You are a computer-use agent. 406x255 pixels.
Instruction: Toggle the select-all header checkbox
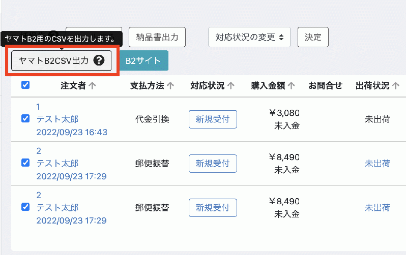[x=25, y=85]
